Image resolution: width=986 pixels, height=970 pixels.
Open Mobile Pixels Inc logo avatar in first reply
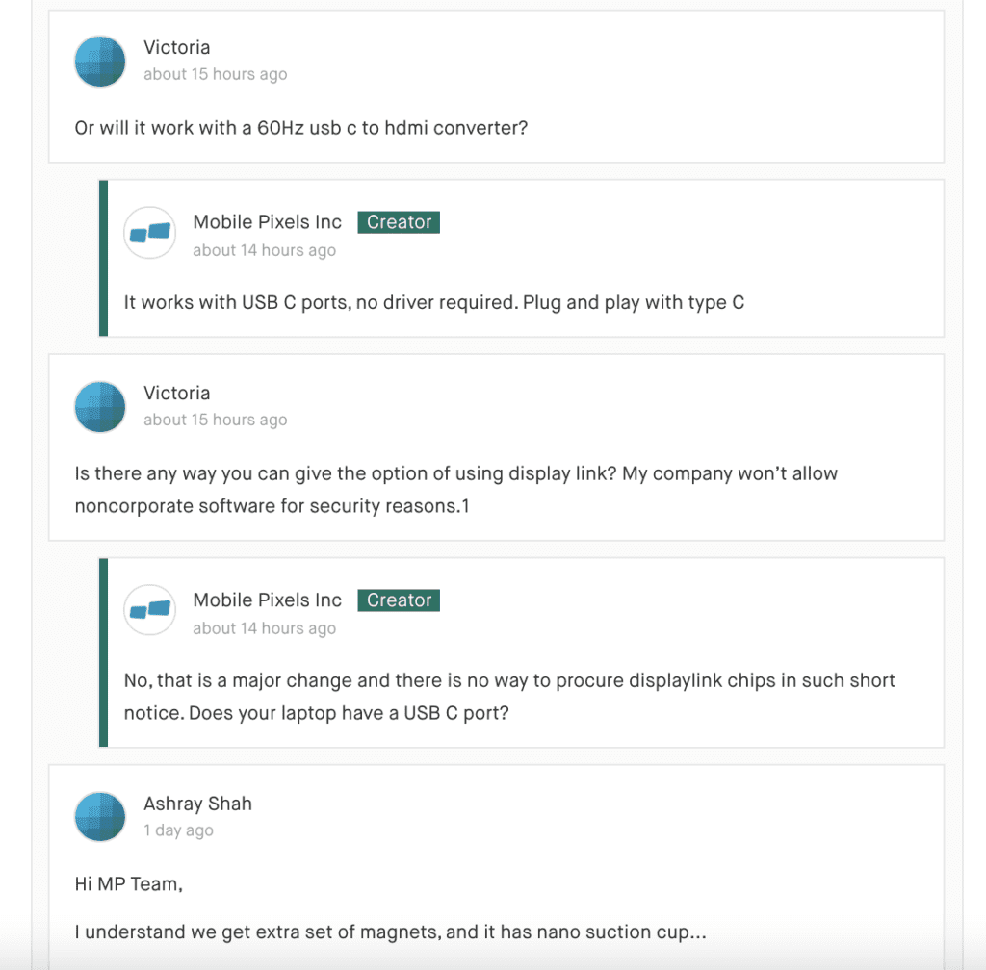[x=149, y=233]
